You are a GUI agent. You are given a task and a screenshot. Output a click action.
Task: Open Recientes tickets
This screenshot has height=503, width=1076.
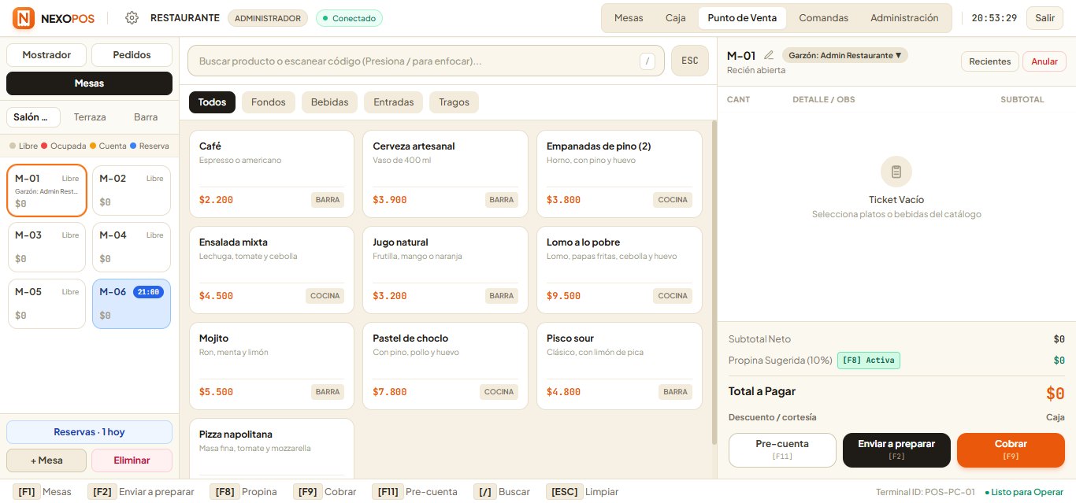click(989, 61)
